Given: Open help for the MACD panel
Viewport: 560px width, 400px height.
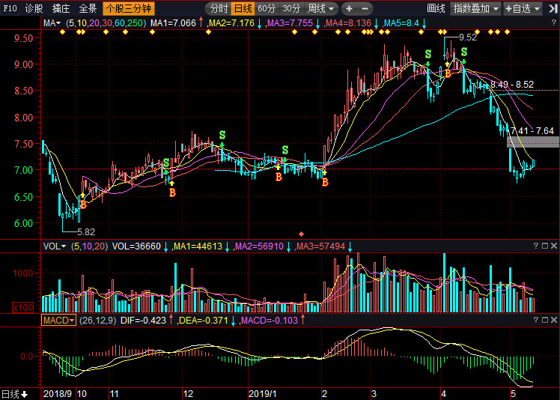Looking at the screenshot, I should coord(535,320).
